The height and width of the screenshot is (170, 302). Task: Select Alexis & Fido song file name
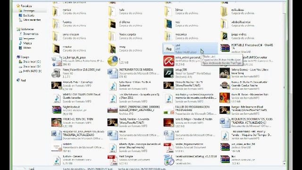tap(77, 82)
